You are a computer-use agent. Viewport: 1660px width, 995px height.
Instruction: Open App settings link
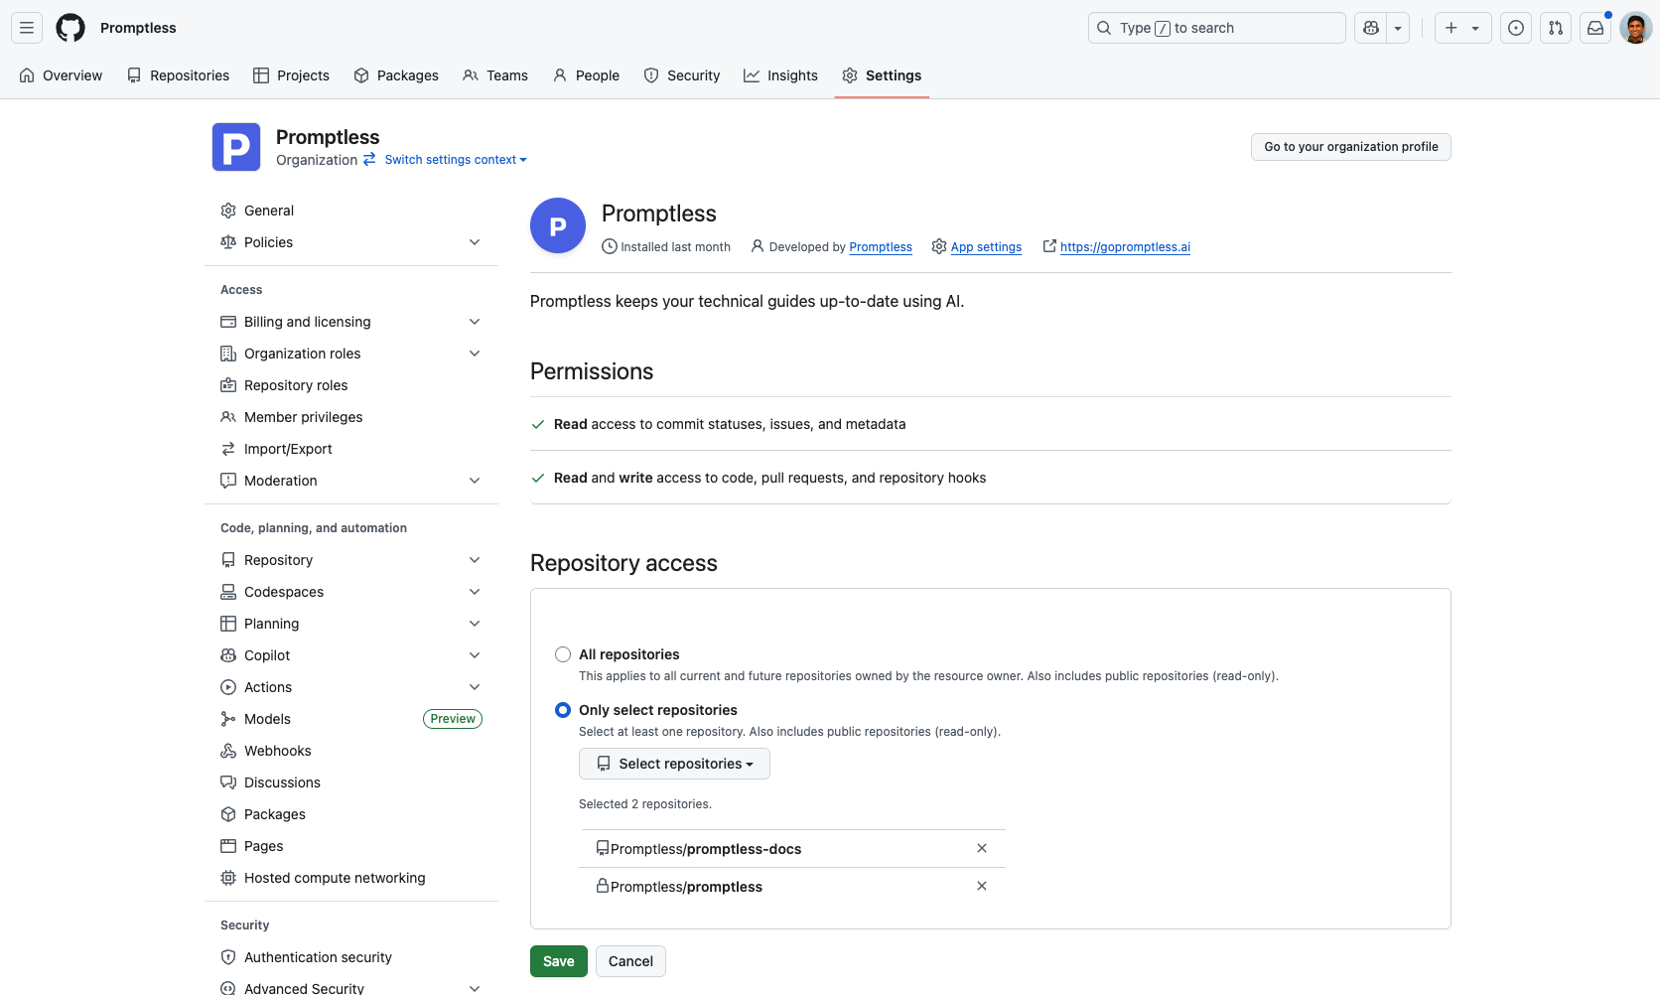click(x=986, y=247)
